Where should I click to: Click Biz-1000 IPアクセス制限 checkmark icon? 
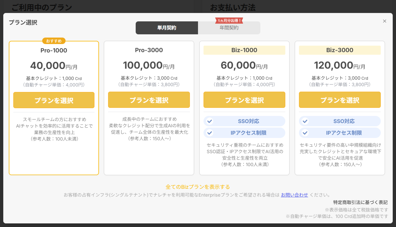[x=210, y=133]
